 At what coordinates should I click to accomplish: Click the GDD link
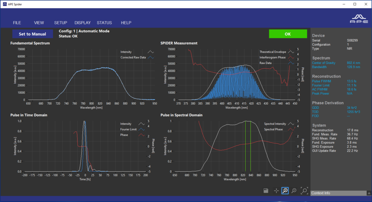pos(316,108)
